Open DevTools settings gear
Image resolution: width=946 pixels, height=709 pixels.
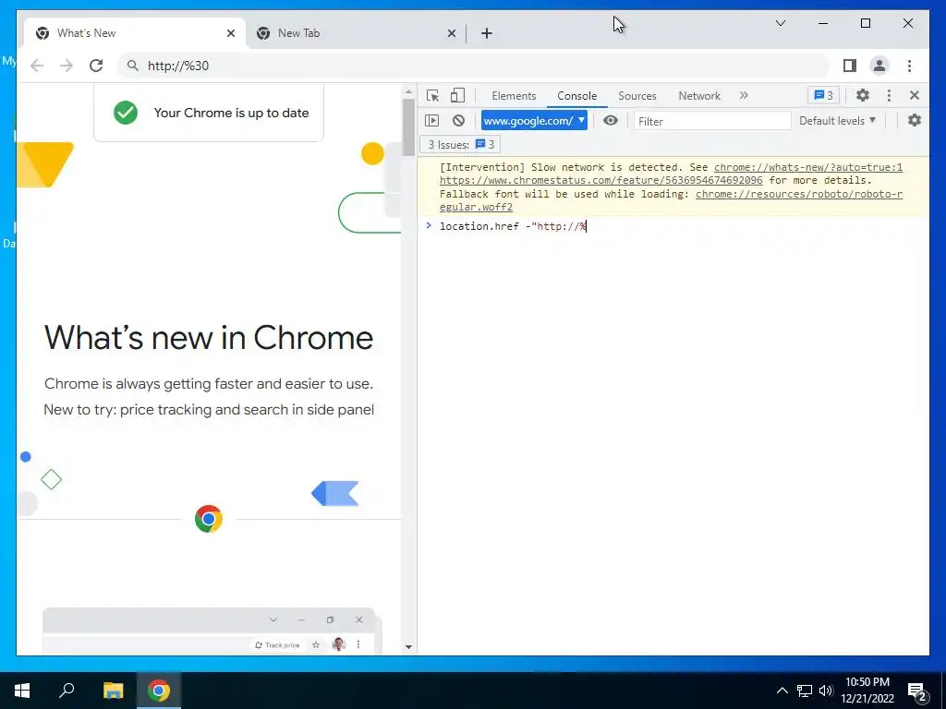click(x=863, y=95)
